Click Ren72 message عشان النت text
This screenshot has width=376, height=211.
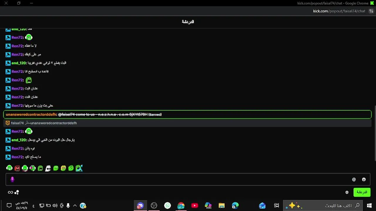click(x=31, y=97)
